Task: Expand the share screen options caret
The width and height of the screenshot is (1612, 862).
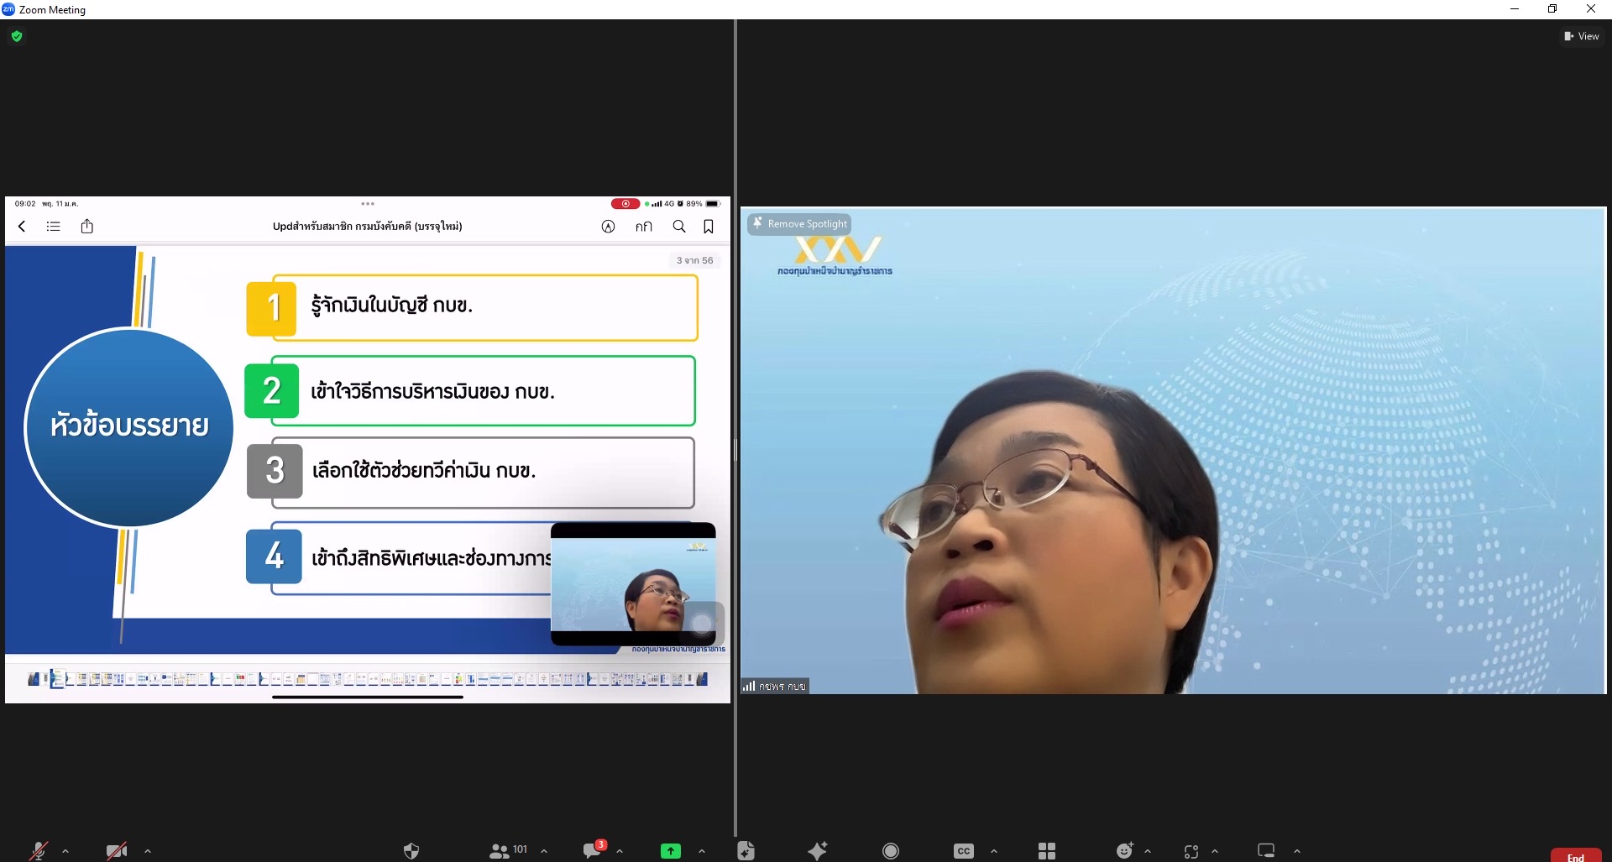Action: coord(702,851)
